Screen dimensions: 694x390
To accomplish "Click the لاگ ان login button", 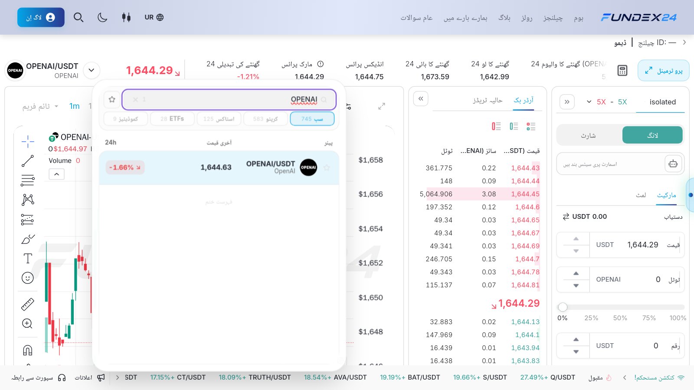I will click(41, 17).
